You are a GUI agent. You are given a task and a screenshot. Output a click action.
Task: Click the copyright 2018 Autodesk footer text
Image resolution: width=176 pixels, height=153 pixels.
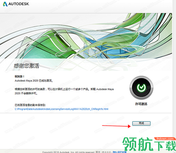68,152
